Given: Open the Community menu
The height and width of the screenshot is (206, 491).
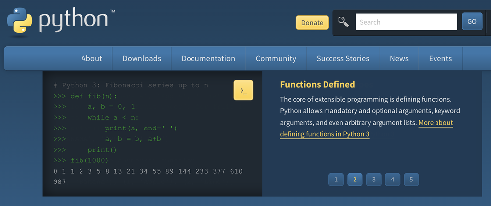Looking at the screenshot, I should coord(276,58).
